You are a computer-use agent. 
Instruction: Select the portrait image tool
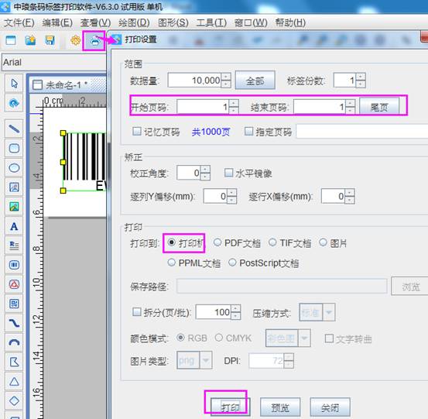[14, 187]
